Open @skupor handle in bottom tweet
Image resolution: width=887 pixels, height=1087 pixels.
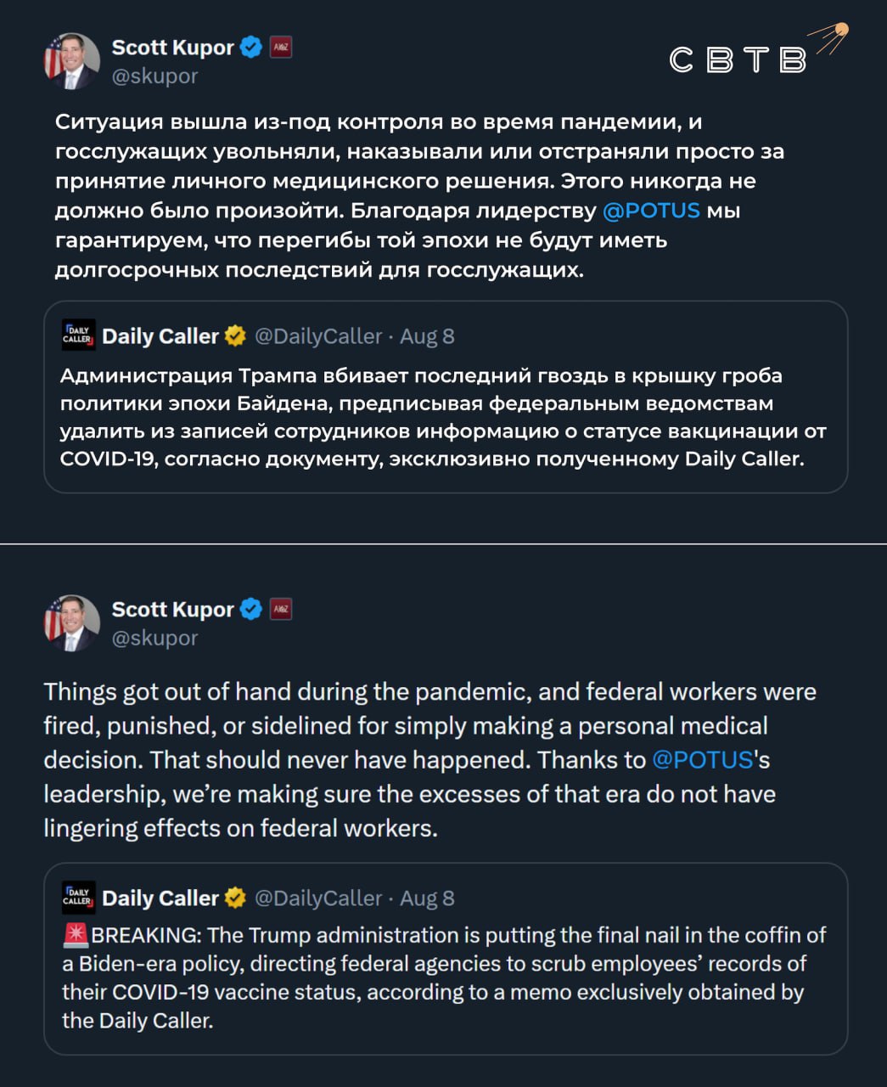[154, 638]
